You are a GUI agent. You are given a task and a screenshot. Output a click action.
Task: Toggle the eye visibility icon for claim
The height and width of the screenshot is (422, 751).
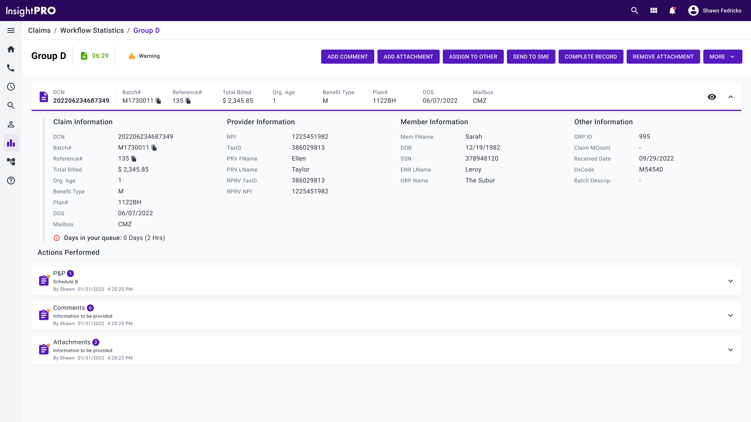pyautogui.click(x=712, y=97)
